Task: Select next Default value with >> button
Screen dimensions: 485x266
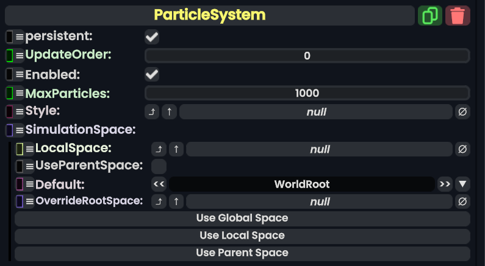Action: point(445,184)
